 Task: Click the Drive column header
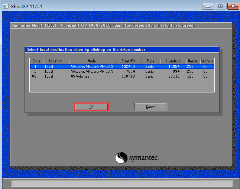[36, 61]
